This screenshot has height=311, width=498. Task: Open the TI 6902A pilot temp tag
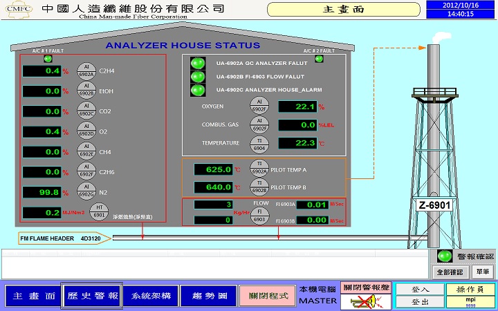point(259,169)
